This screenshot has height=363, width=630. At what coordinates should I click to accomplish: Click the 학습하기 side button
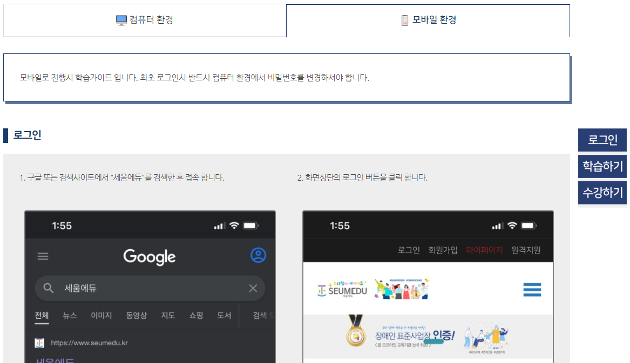(x=602, y=166)
